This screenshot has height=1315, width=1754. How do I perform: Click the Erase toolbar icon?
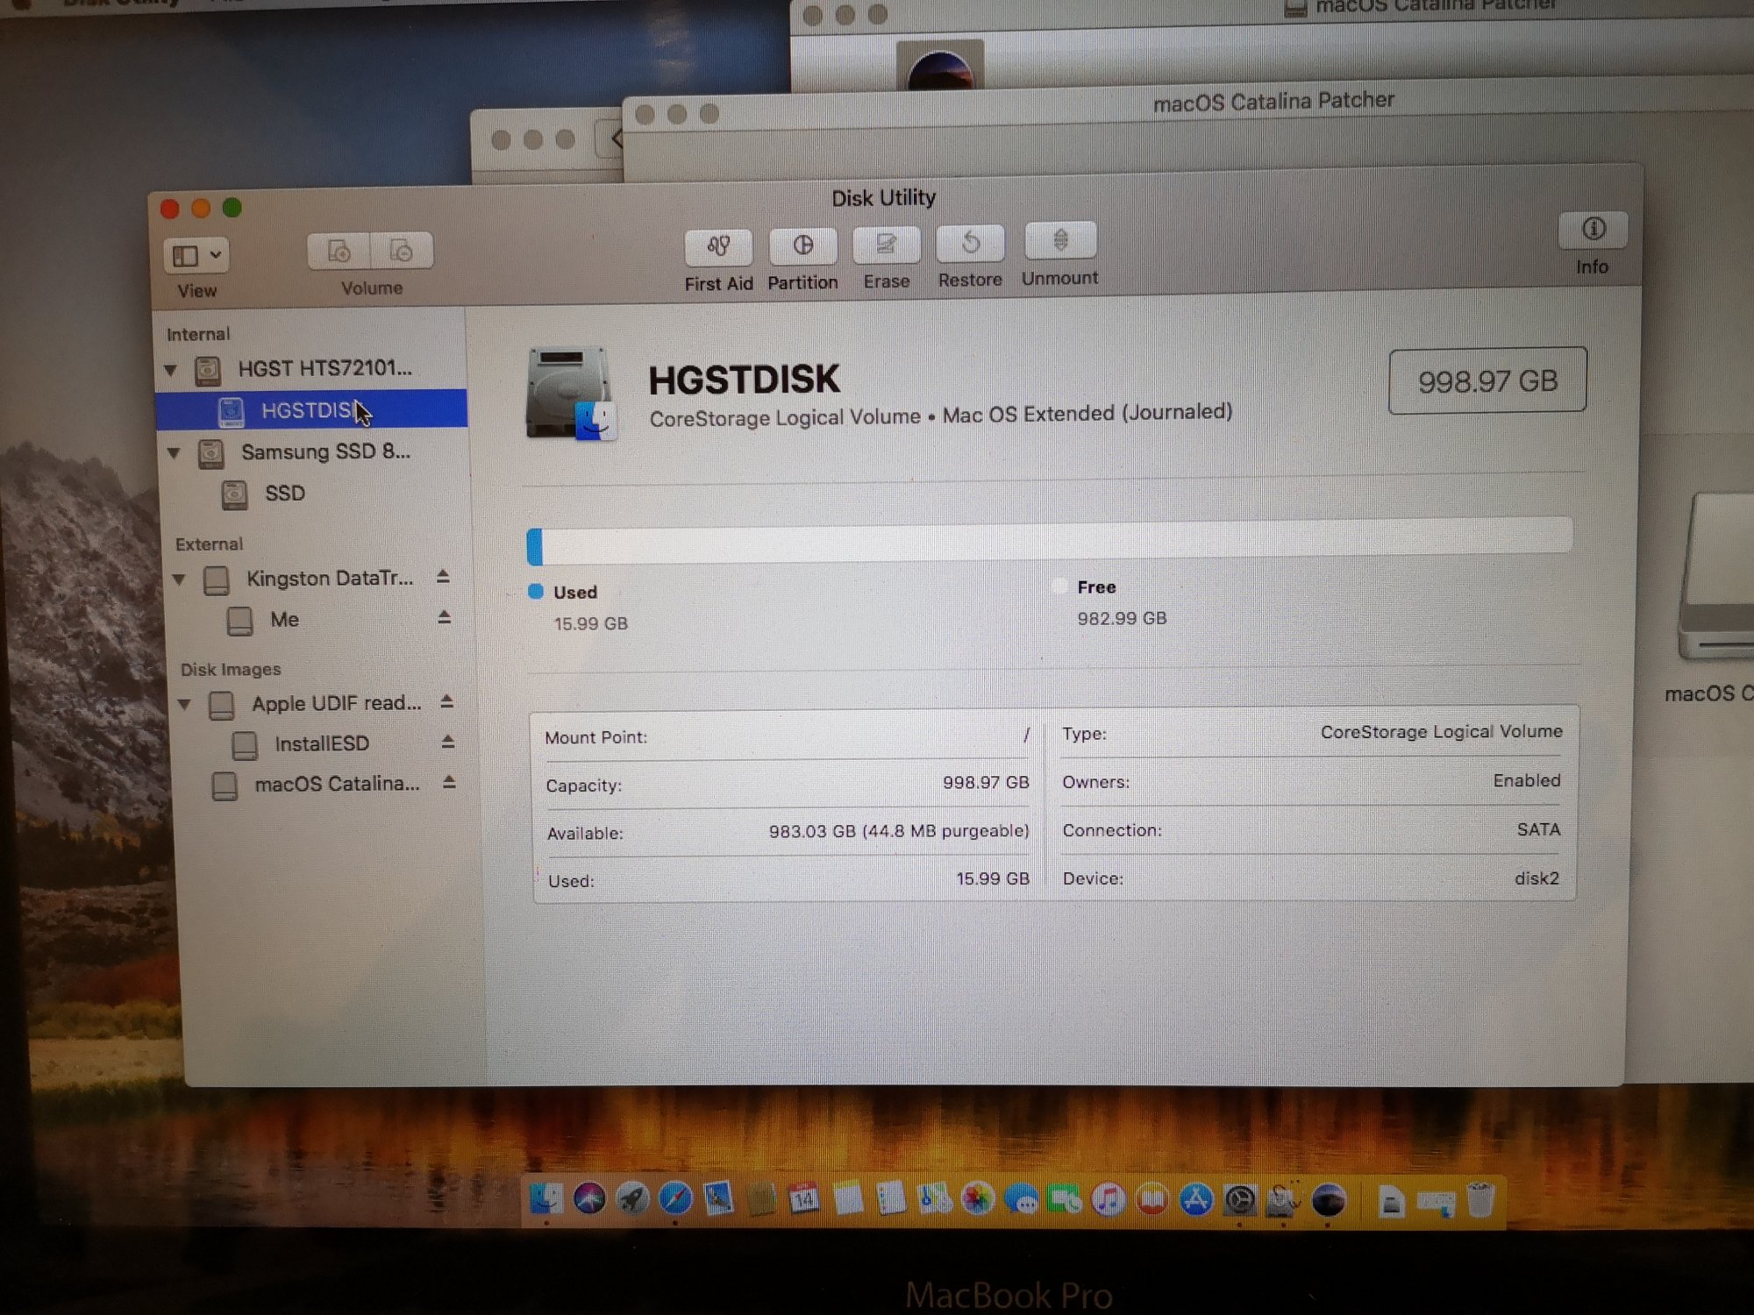(886, 245)
